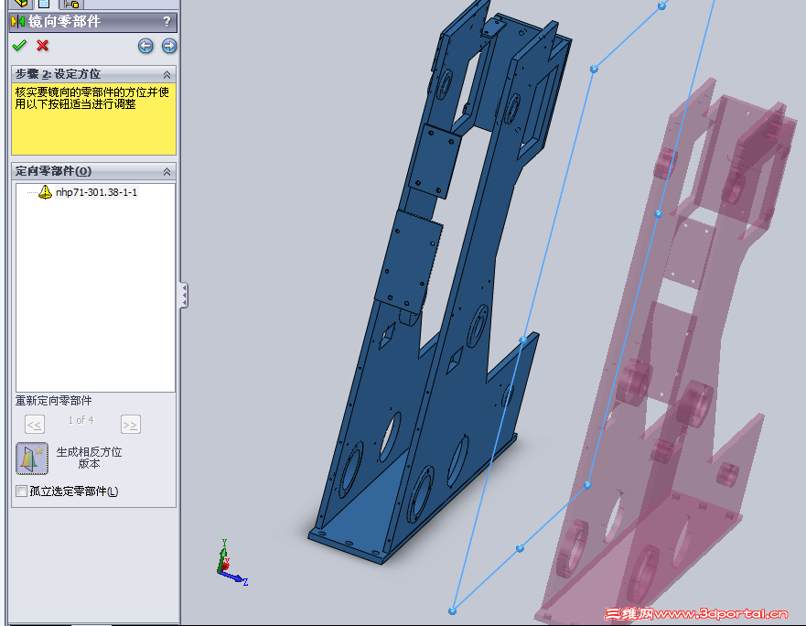Click the mirror components title icon

[x=18, y=22]
